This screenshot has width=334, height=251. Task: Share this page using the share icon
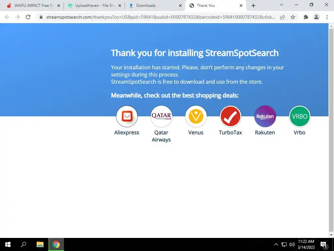[283, 17]
